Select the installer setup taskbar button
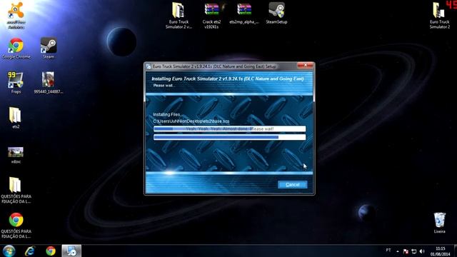Image resolution: width=457 pixels, height=257 pixels. coord(71,251)
